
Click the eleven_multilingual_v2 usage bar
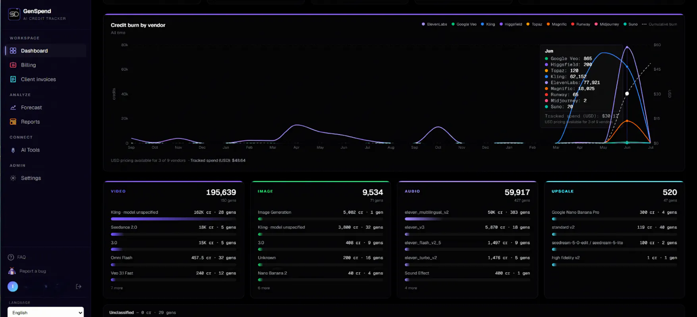click(467, 219)
